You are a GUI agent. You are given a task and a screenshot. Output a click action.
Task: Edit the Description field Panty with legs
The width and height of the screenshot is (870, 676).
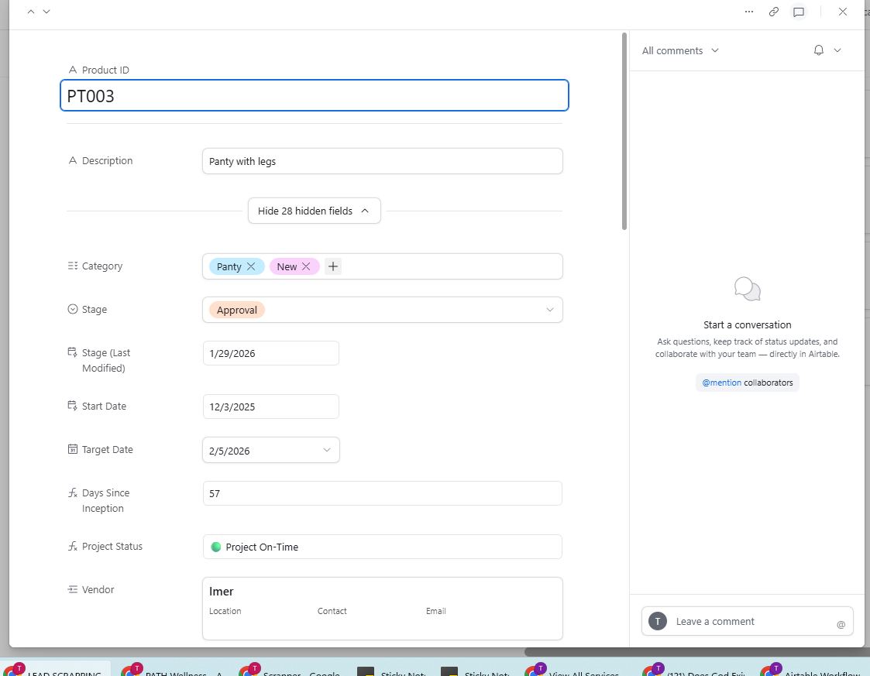382,161
